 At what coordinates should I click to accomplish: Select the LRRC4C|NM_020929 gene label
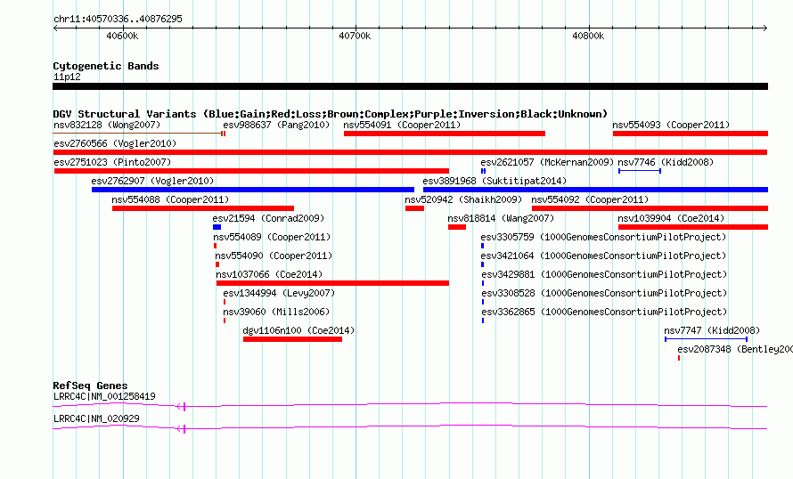[96, 418]
